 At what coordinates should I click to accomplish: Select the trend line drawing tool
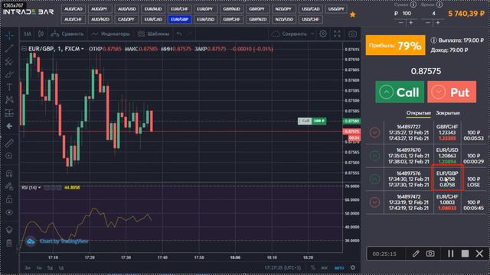tap(9, 48)
